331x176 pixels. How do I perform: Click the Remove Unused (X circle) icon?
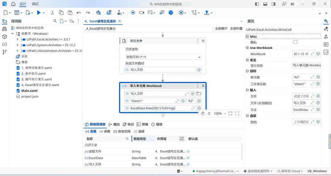tap(181, 13)
